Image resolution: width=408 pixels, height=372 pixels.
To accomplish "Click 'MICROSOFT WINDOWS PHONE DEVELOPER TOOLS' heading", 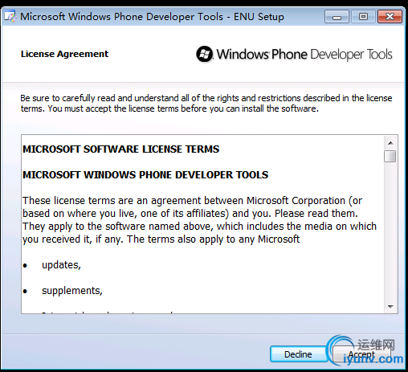I will pyautogui.click(x=145, y=175).
